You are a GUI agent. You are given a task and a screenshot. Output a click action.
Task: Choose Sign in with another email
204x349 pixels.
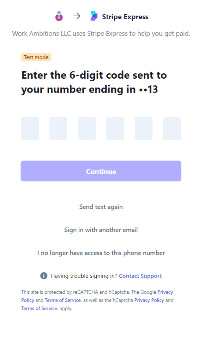tap(101, 230)
